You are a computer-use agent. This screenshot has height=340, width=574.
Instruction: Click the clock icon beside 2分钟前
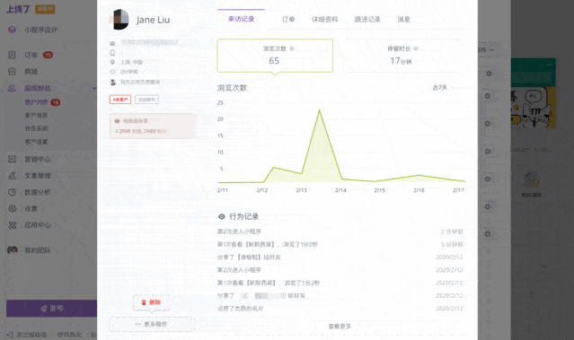tap(112, 72)
